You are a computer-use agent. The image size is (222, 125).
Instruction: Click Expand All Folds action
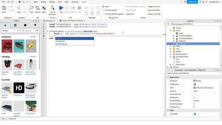(154, 10)
